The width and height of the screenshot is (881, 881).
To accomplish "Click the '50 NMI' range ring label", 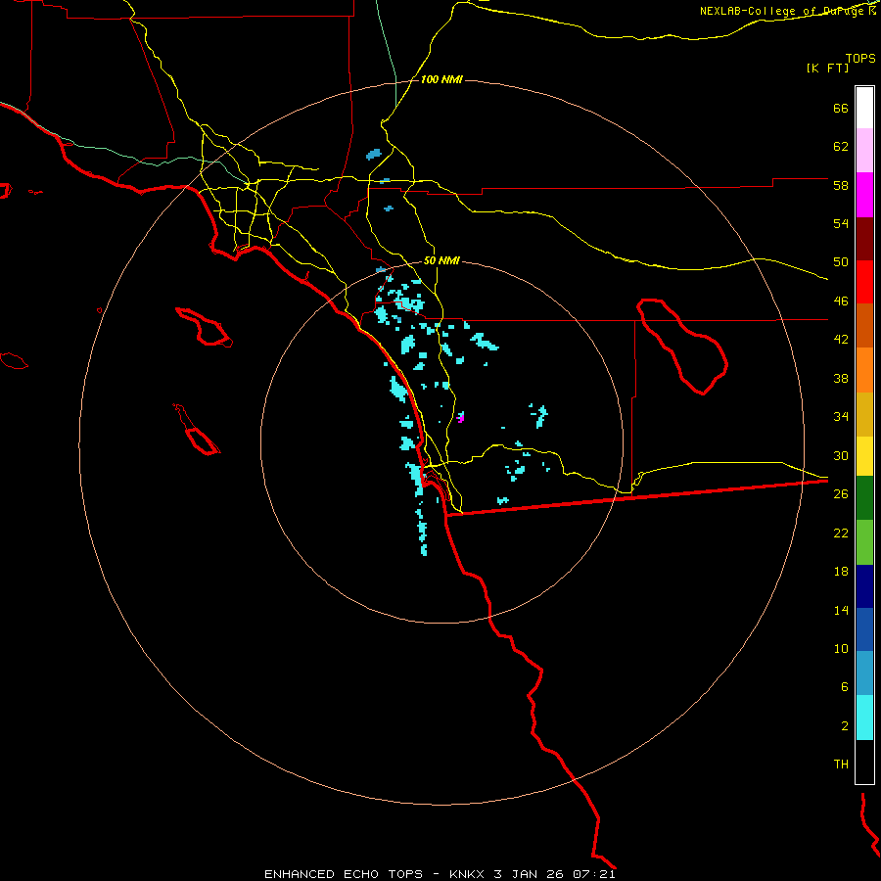I will [x=441, y=260].
